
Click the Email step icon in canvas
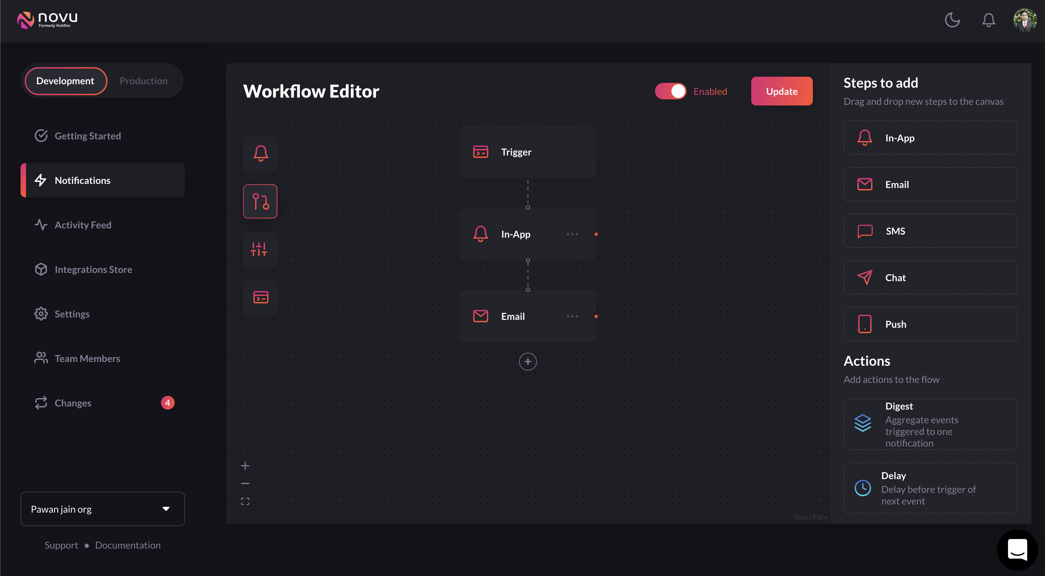tap(481, 316)
